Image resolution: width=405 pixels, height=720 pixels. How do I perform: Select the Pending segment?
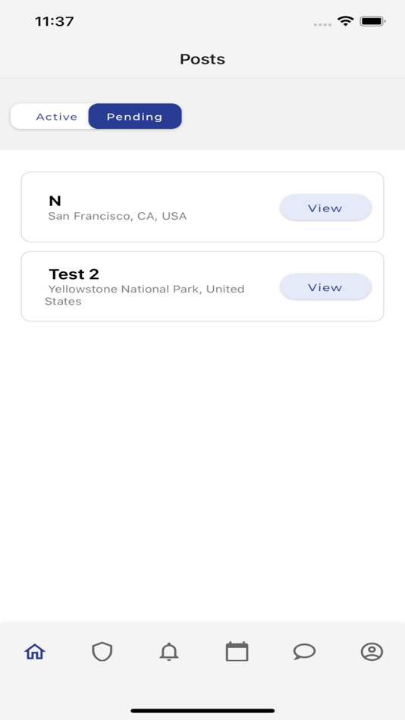point(135,117)
